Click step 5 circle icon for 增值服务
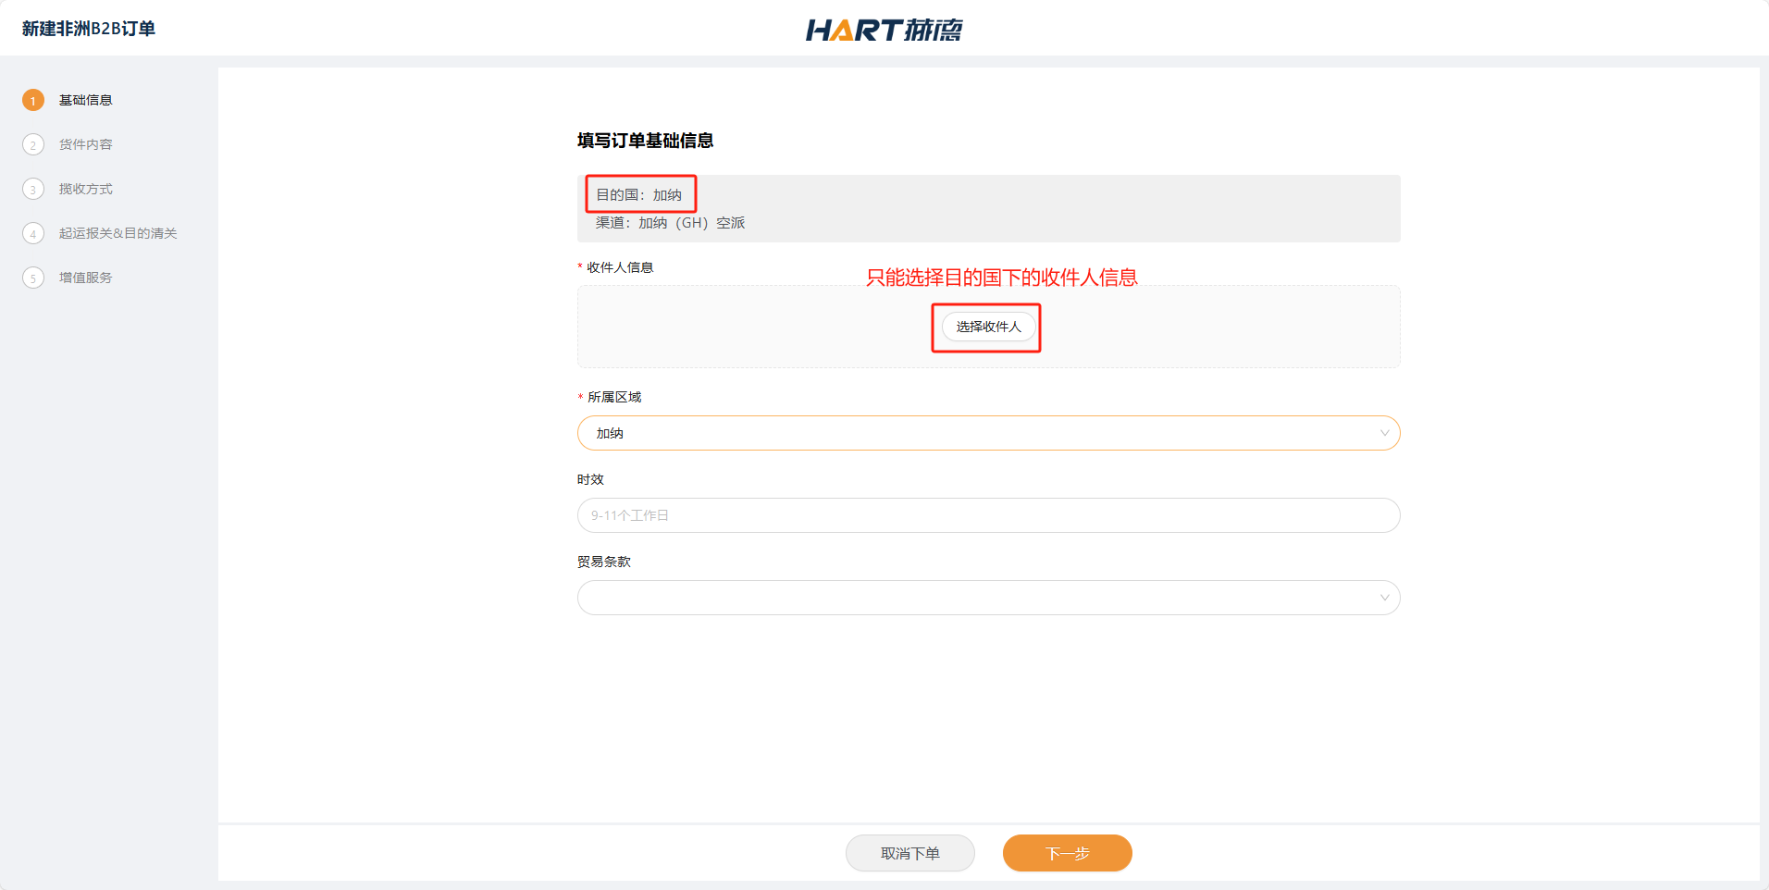The height and width of the screenshot is (890, 1769). pos(33,278)
